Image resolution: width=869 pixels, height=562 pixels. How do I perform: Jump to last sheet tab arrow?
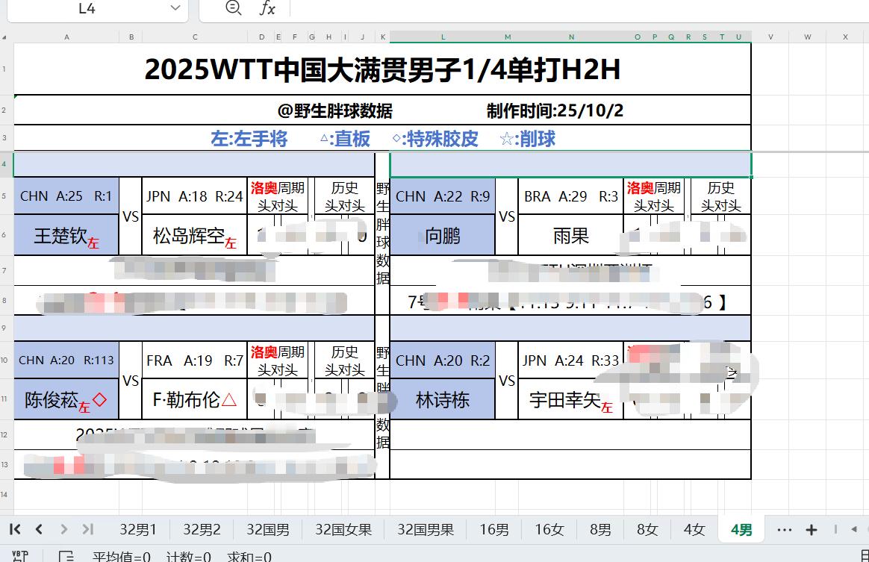pos(87,529)
